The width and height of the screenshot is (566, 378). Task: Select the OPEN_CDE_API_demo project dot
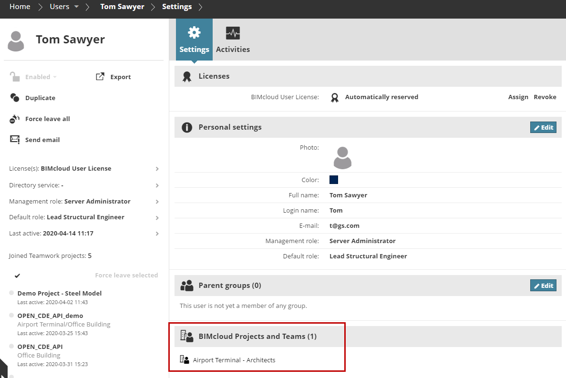pyautogui.click(x=11, y=315)
